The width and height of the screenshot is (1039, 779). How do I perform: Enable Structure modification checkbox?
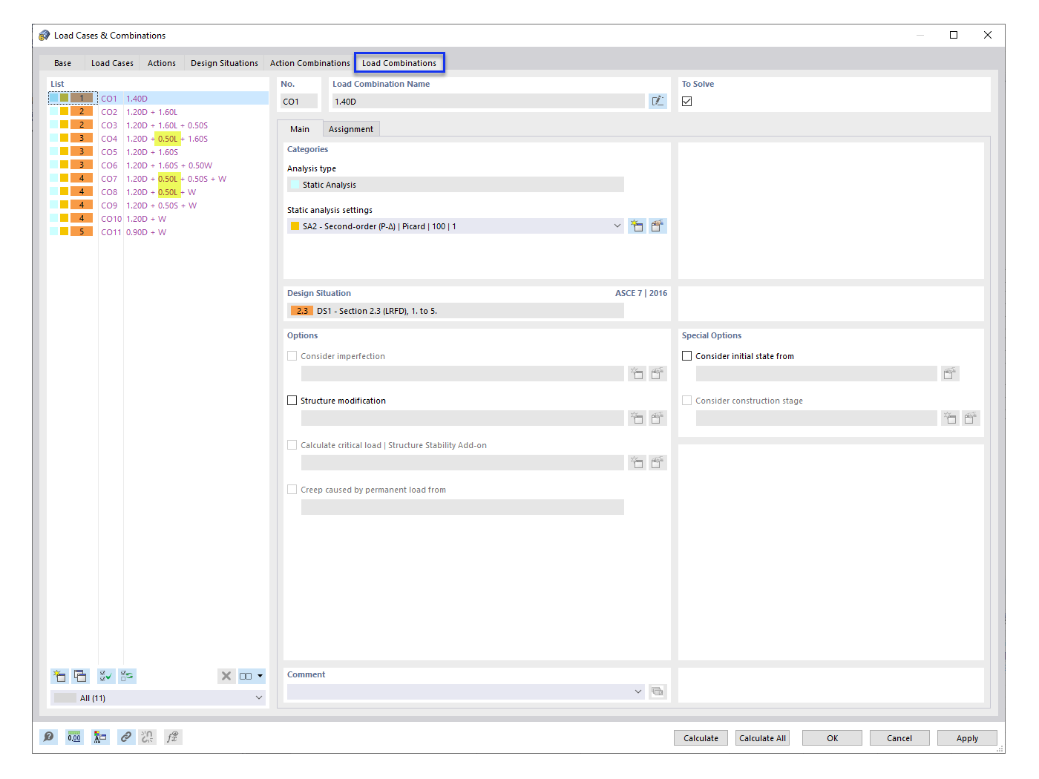pos(292,401)
